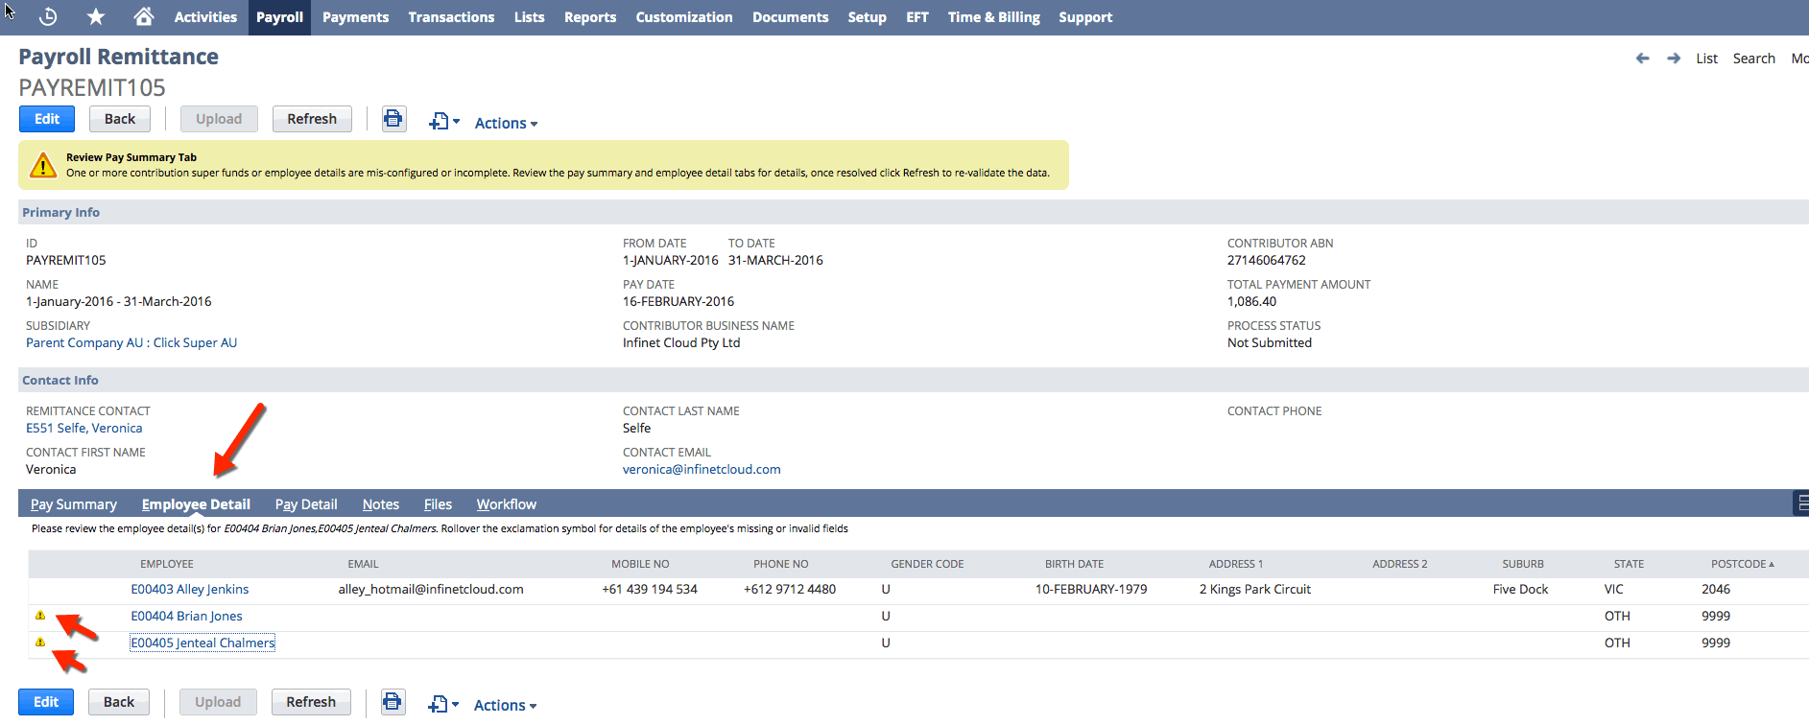Open the Support menu
The image size is (1809, 725).
[x=1085, y=17]
